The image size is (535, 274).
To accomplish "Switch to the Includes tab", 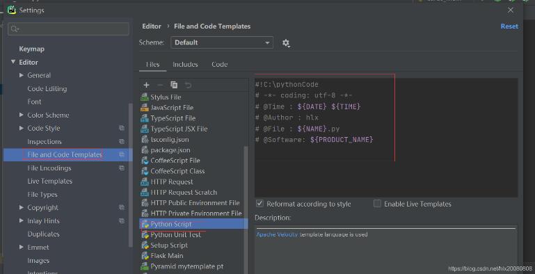I will point(185,64).
